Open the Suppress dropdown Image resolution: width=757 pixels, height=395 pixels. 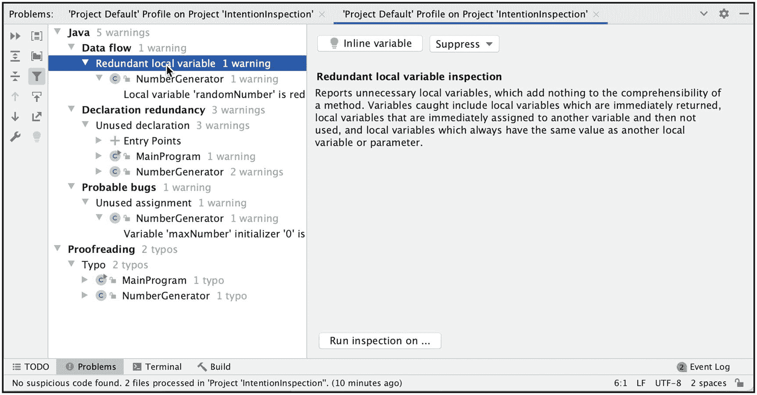pyautogui.click(x=464, y=44)
